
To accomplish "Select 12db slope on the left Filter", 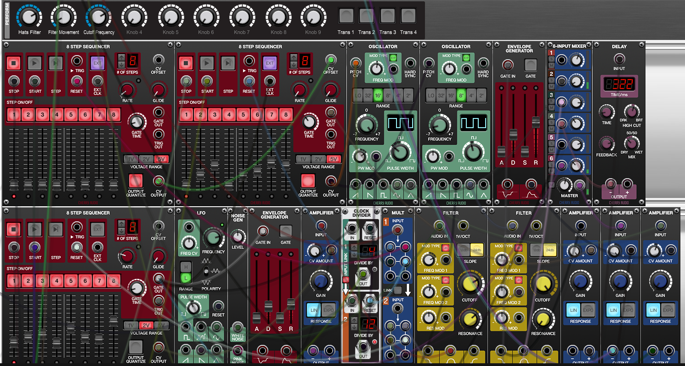I will pyautogui.click(x=464, y=249).
